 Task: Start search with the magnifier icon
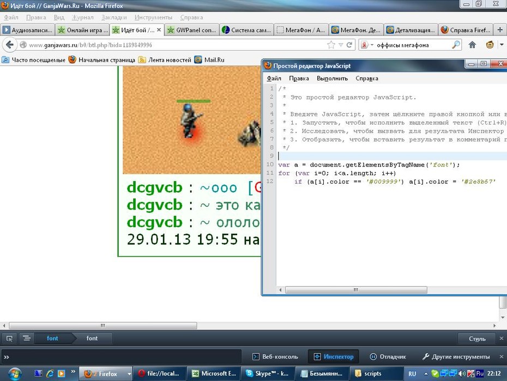[456, 45]
